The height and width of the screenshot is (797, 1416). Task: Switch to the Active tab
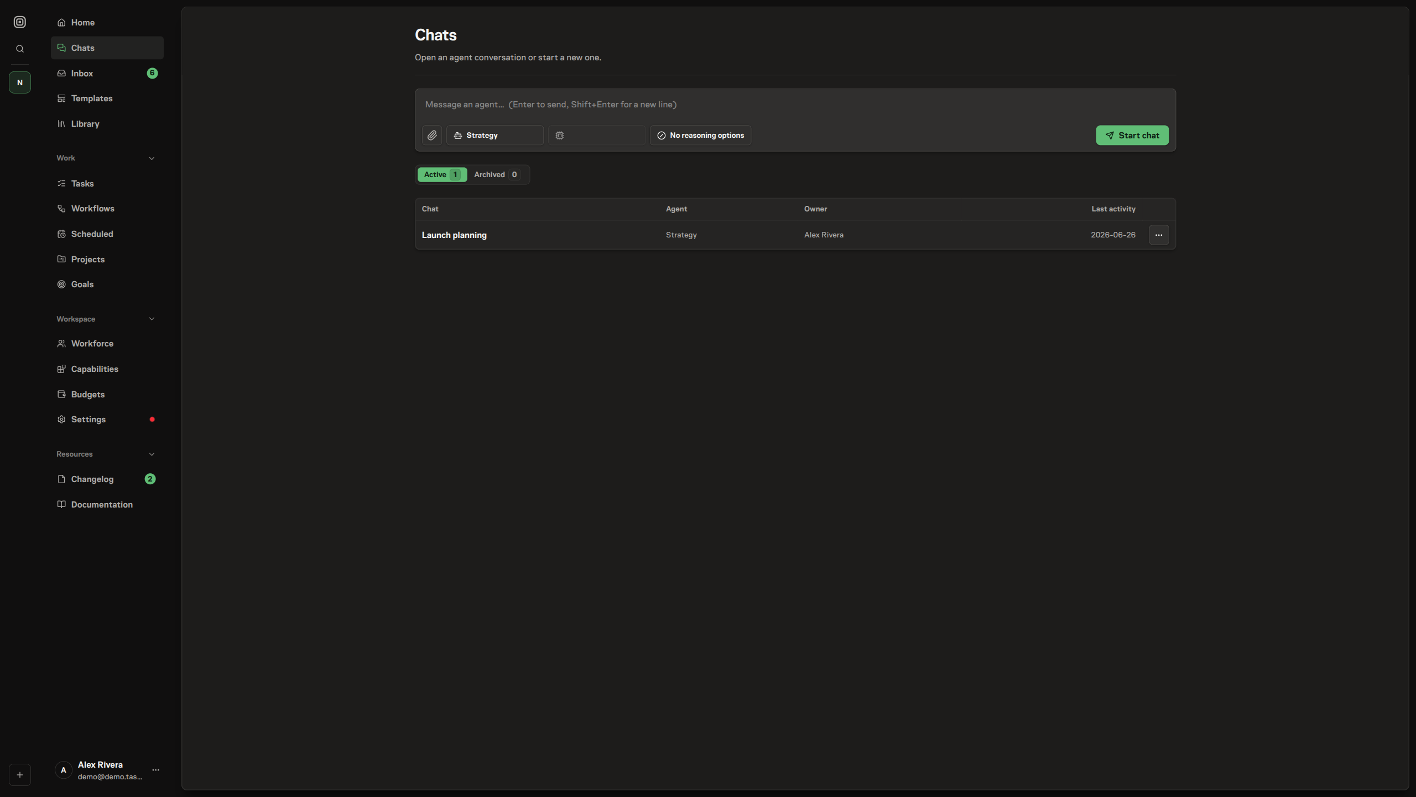point(442,174)
